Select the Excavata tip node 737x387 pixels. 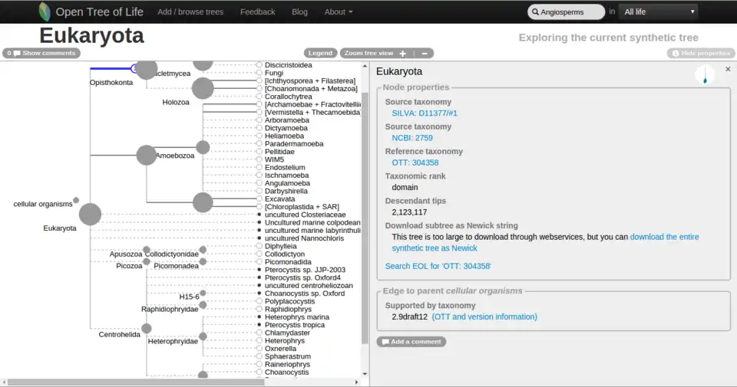259,198
